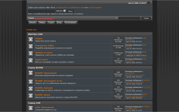This screenshot has height=112, width=179.
Task: Click the search magnifier icon beside the search field
Action: point(116,18)
